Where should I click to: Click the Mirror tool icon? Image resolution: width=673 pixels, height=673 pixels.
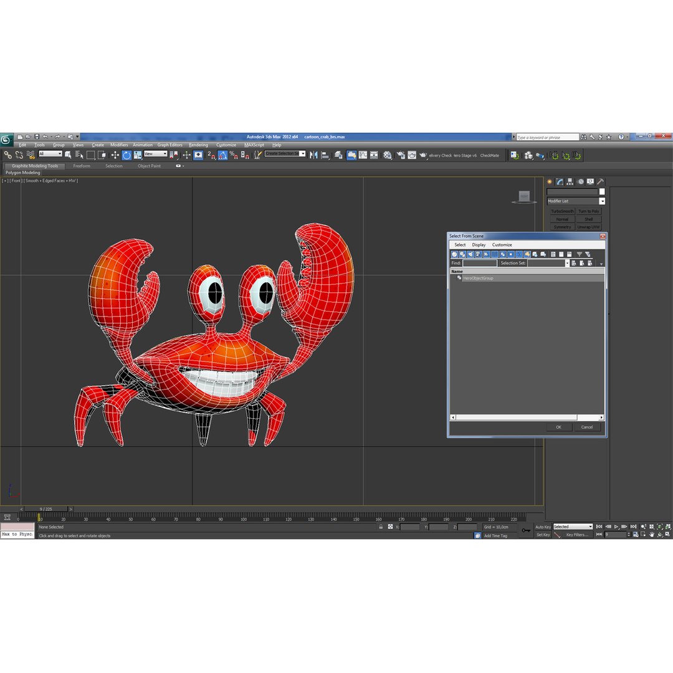pos(313,155)
